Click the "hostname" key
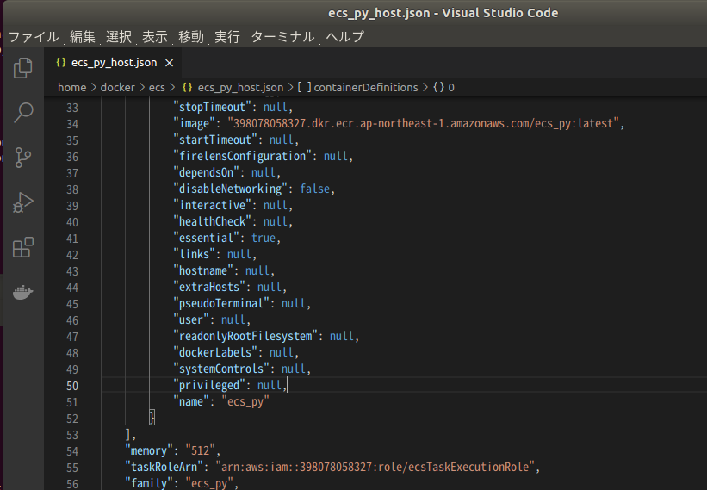 [203, 270]
